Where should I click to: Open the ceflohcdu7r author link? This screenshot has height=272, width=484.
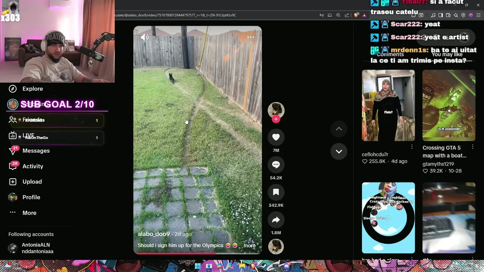point(375,154)
